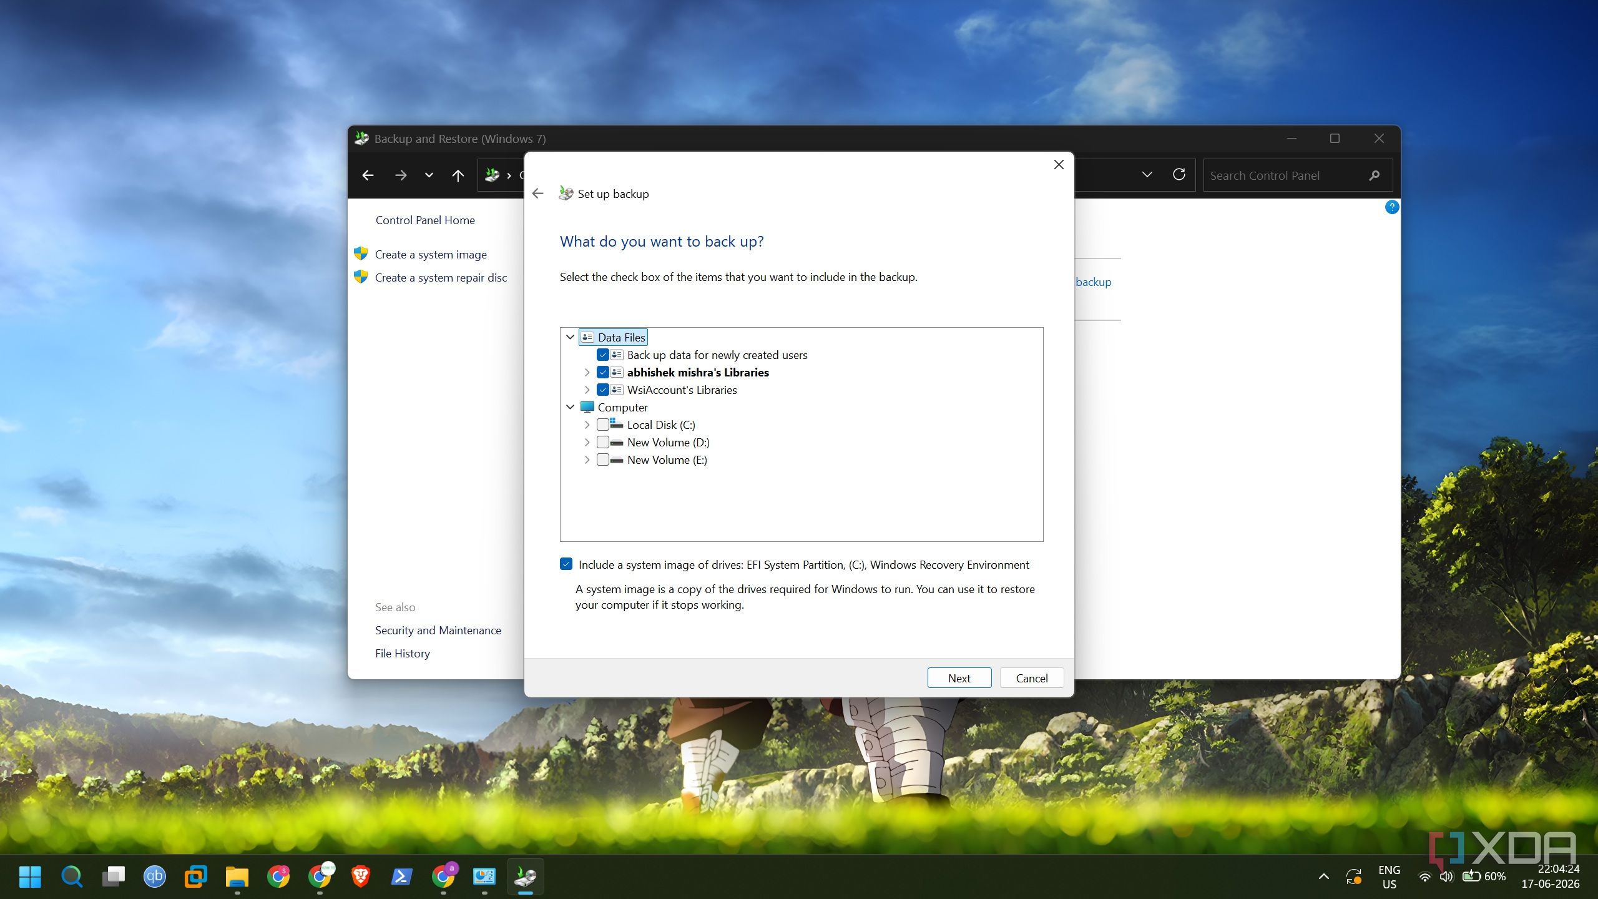Refresh the Control Panel window
Image resolution: width=1598 pixels, height=899 pixels.
tap(1179, 175)
